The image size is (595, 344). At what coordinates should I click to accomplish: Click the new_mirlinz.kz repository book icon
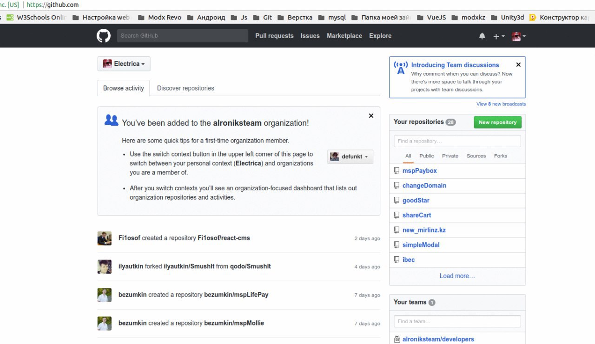point(397,230)
